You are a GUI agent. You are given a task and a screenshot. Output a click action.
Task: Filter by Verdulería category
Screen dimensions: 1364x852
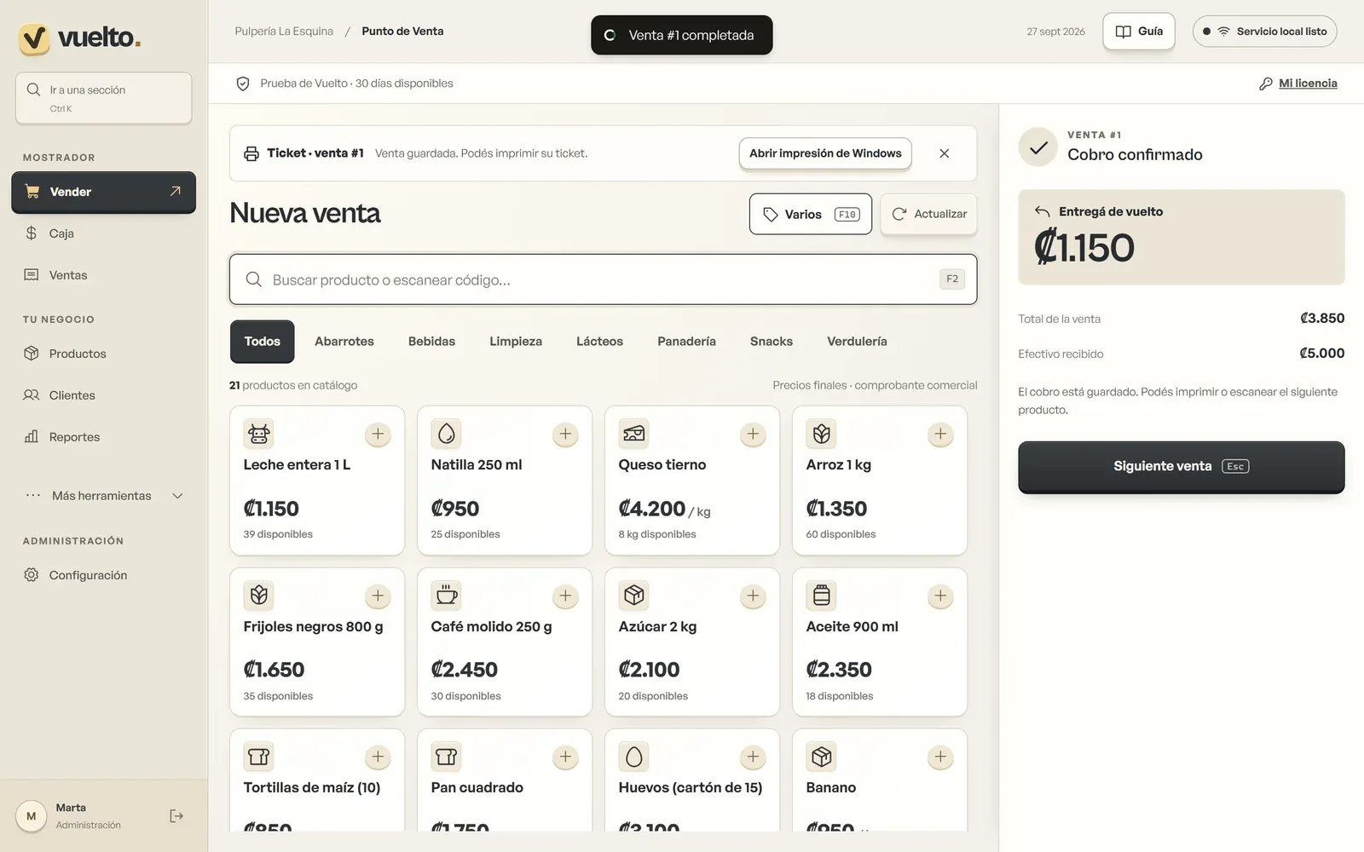click(x=857, y=342)
